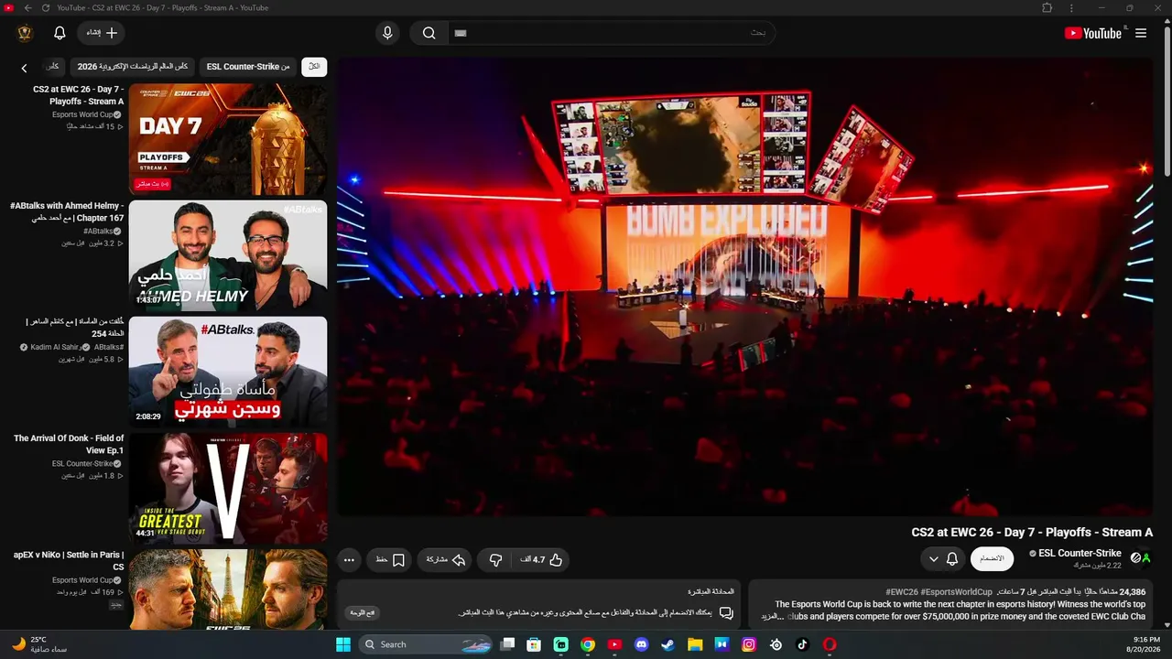Open the Ahmed Helmy ABtalks thumbnail
Screen dimensions: 1172x659
tap(228, 256)
